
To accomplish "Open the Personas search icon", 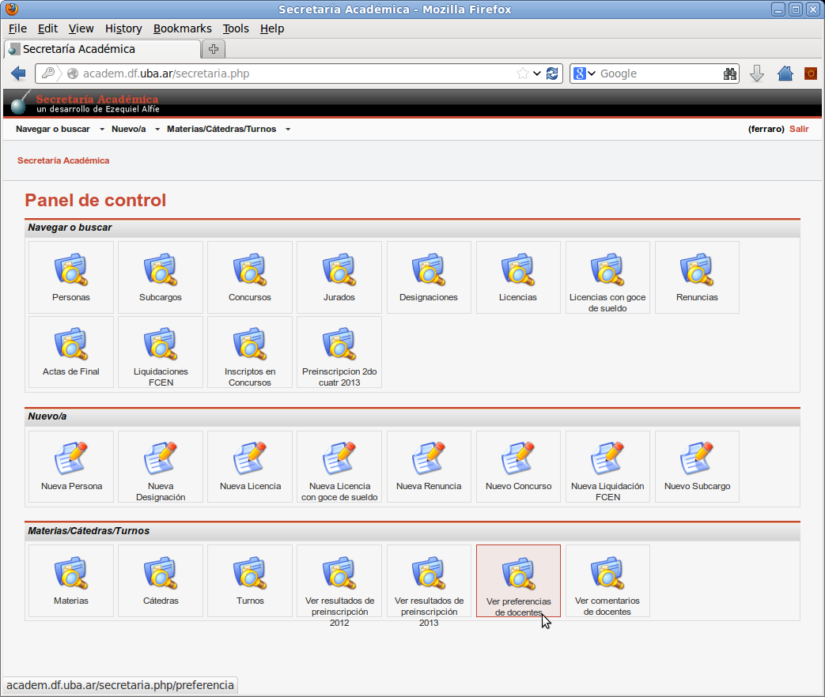I will (x=71, y=269).
